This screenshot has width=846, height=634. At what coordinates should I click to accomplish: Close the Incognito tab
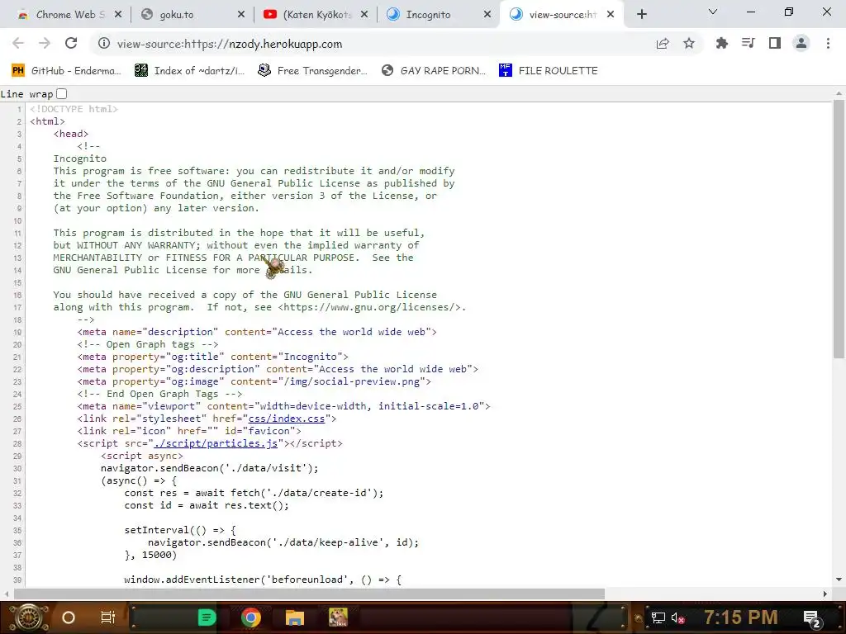point(487,15)
